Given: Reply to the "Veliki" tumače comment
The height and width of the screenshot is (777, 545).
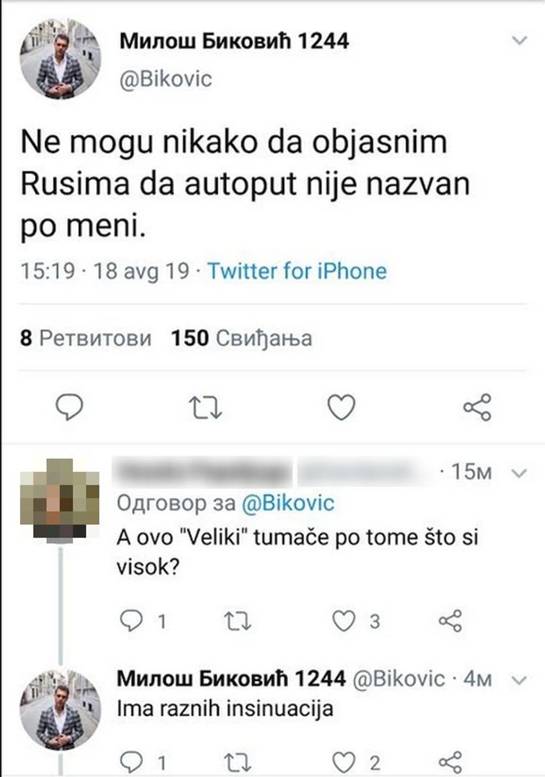Looking at the screenshot, I should [x=133, y=620].
